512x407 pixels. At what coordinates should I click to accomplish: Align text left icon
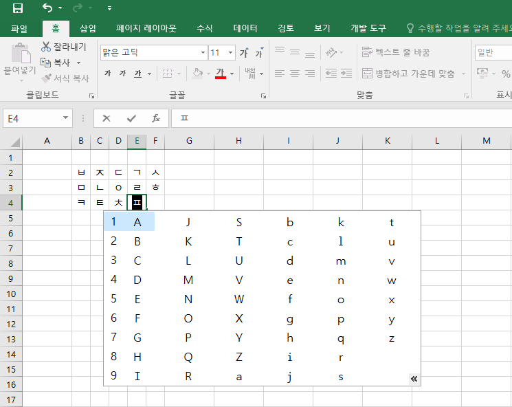click(280, 74)
